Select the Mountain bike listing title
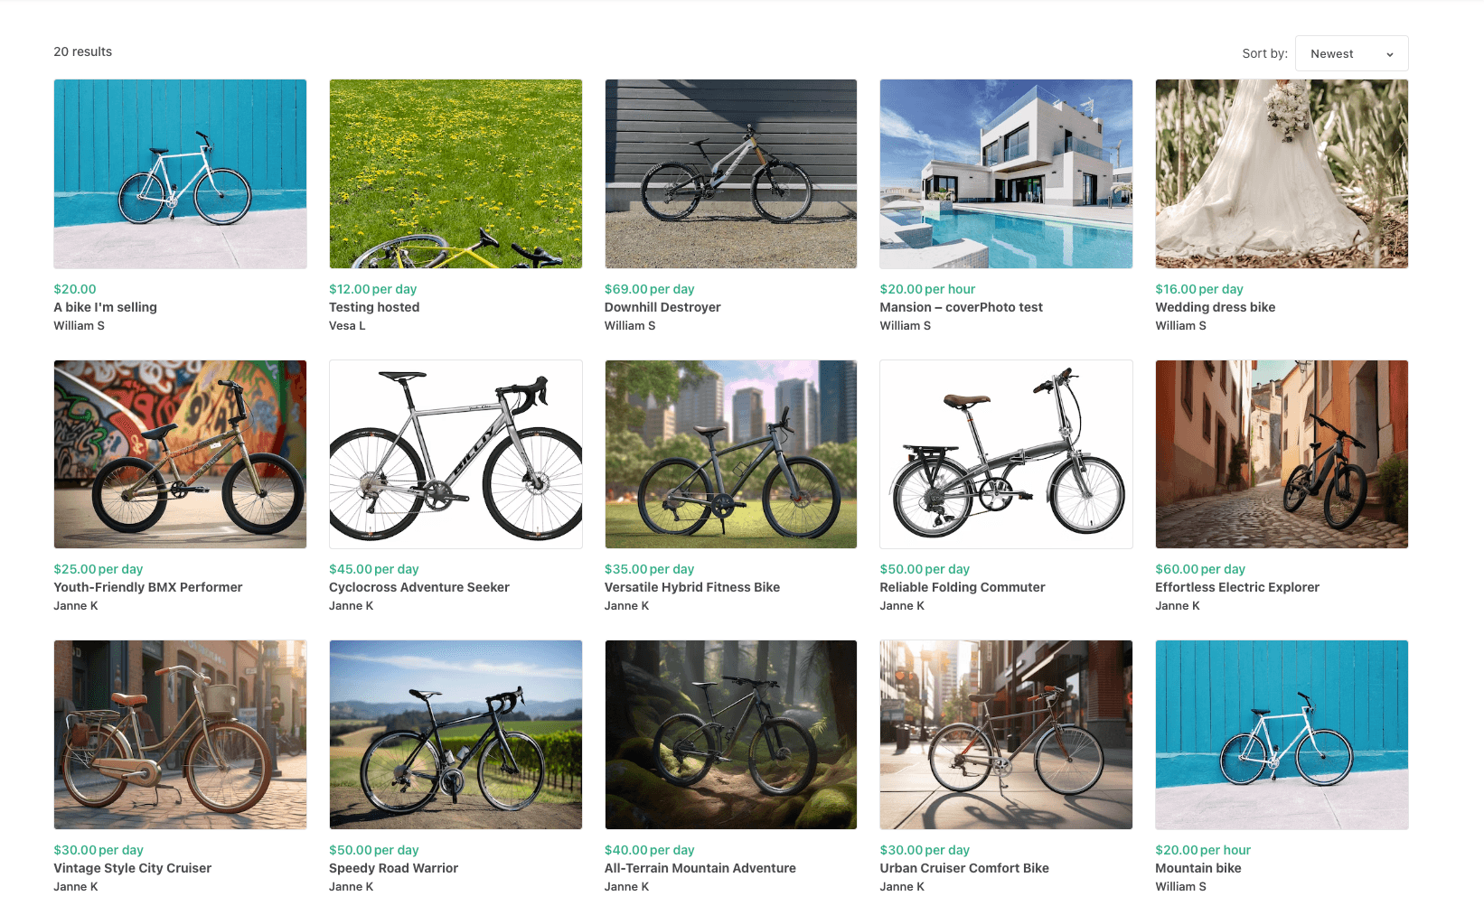Screen dimensions: 1484x915 click(1198, 868)
